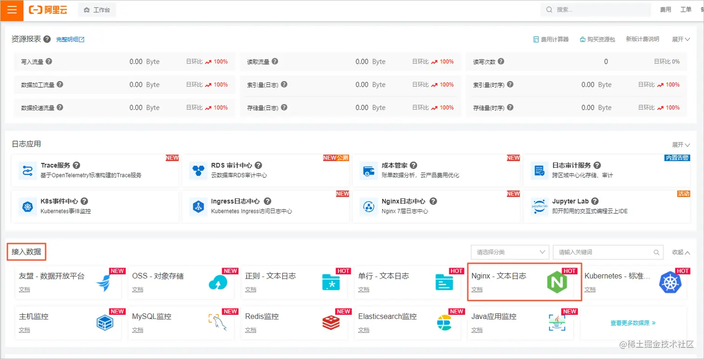Open the 费用计算器 link
Viewport: 704px width, 359px height.
[x=551, y=40]
